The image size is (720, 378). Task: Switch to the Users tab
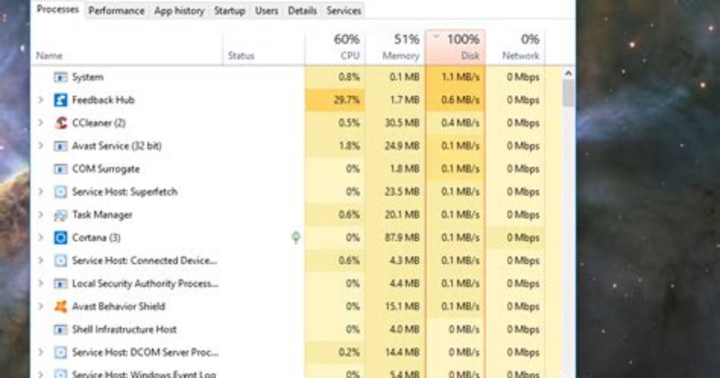click(266, 11)
